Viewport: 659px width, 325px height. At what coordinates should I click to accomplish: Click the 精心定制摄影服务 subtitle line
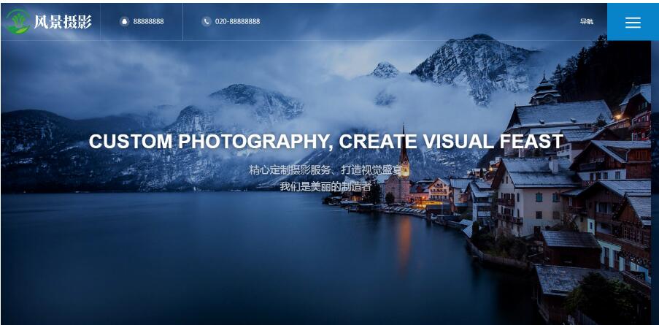(x=325, y=170)
